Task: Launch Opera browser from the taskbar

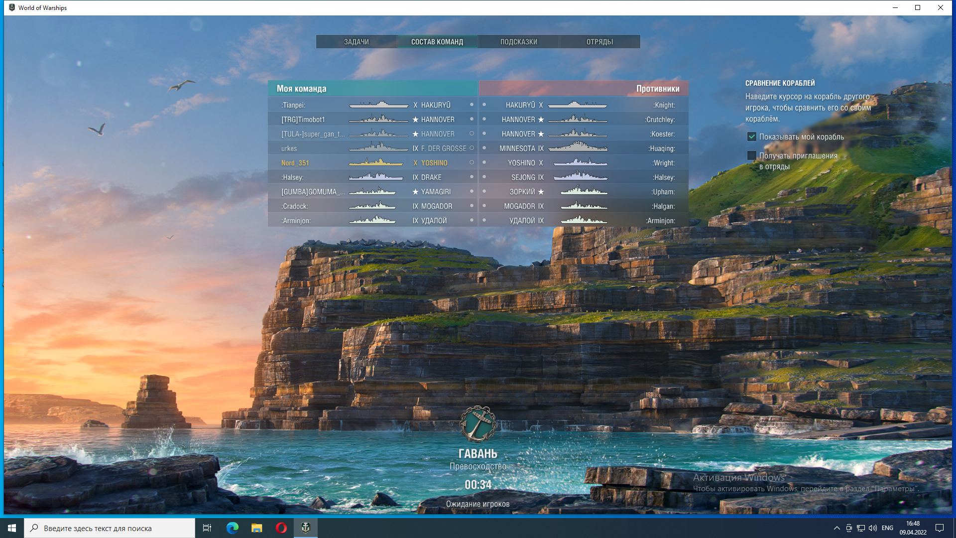Action: tap(281, 528)
